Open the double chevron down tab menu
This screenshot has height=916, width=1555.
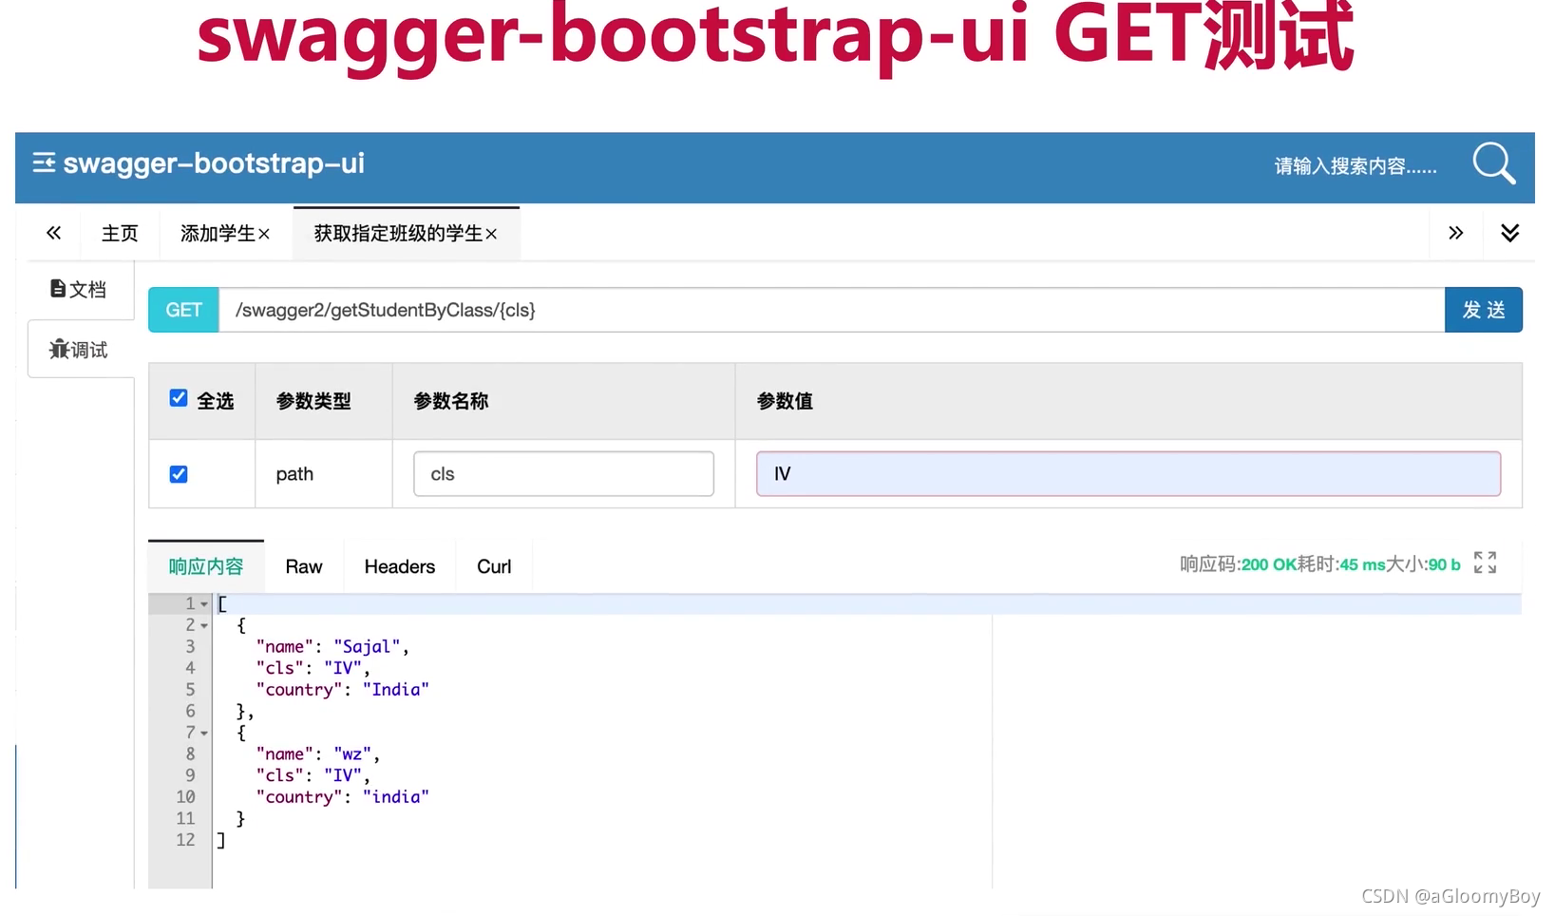(1509, 233)
